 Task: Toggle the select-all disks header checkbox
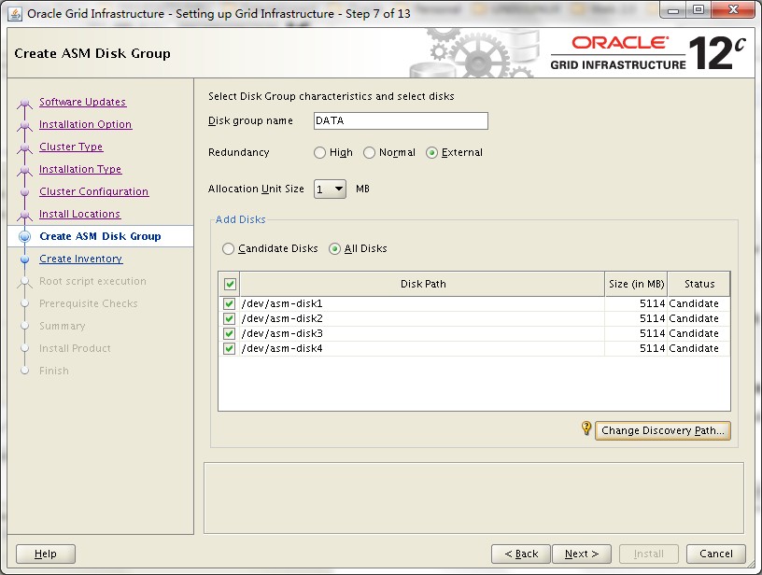(x=230, y=284)
